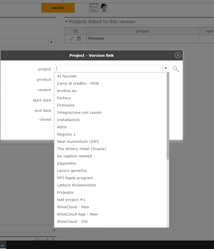214x249 pixels.
Task: Click the user avatar picture
Action: click(104, 8)
